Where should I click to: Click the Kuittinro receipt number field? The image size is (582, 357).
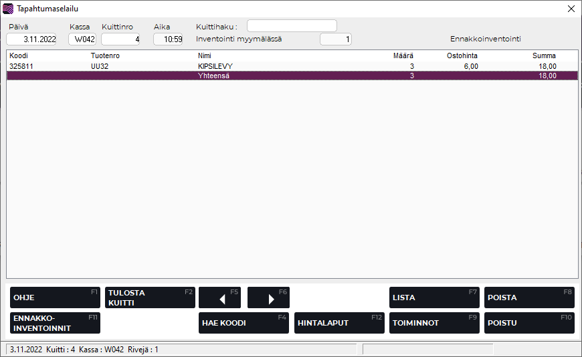[120, 39]
